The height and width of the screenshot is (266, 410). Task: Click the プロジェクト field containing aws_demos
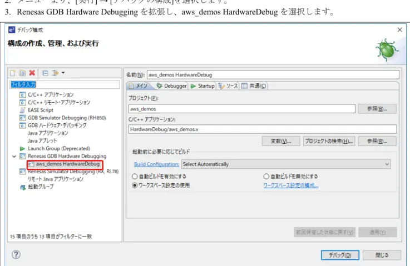coord(242,109)
